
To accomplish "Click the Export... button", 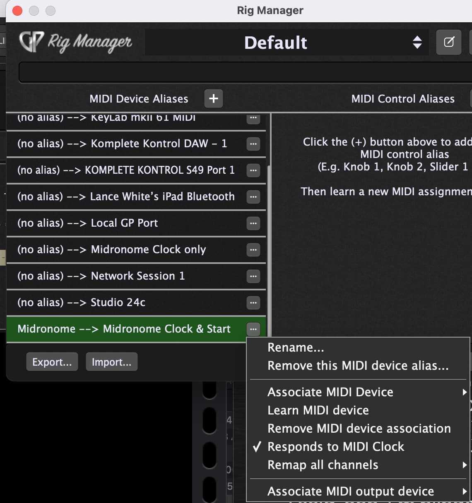I will coord(52,362).
